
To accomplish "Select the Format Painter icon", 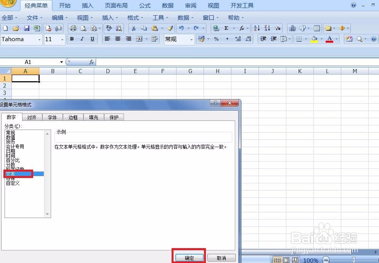I will [170, 28].
